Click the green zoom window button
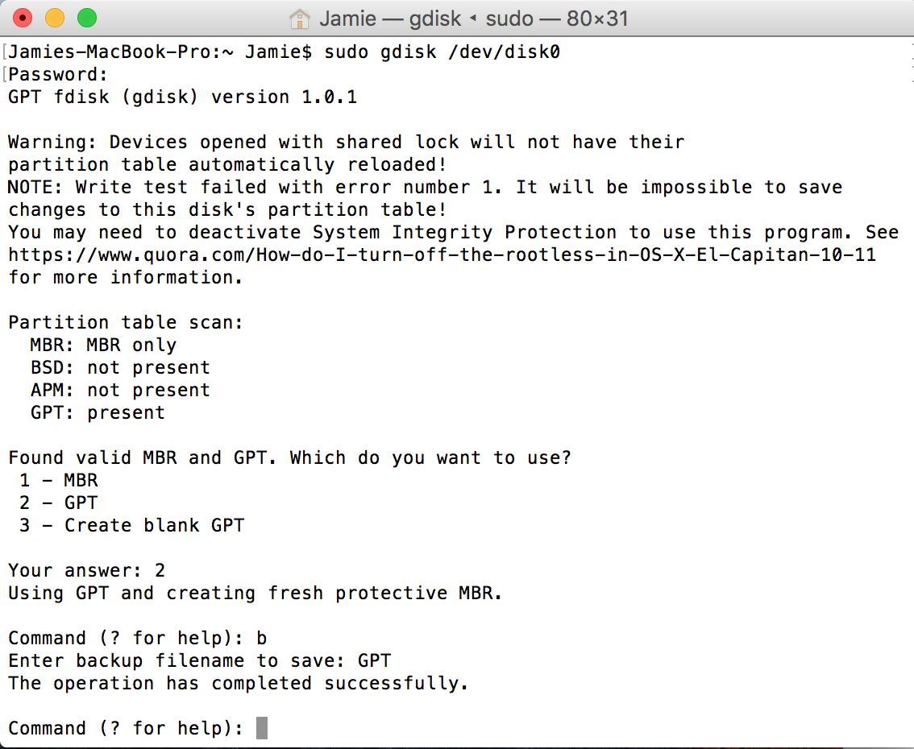The height and width of the screenshot is (749, 914). (x=86, y=18)
